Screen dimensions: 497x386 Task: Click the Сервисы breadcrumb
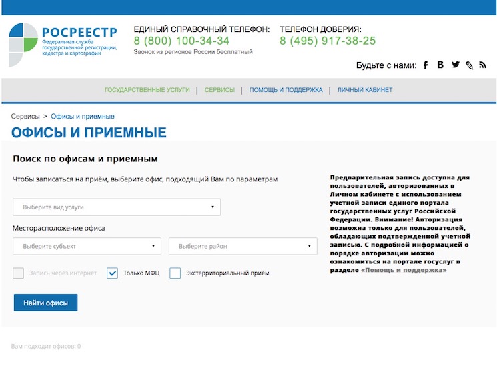point(25,116)
